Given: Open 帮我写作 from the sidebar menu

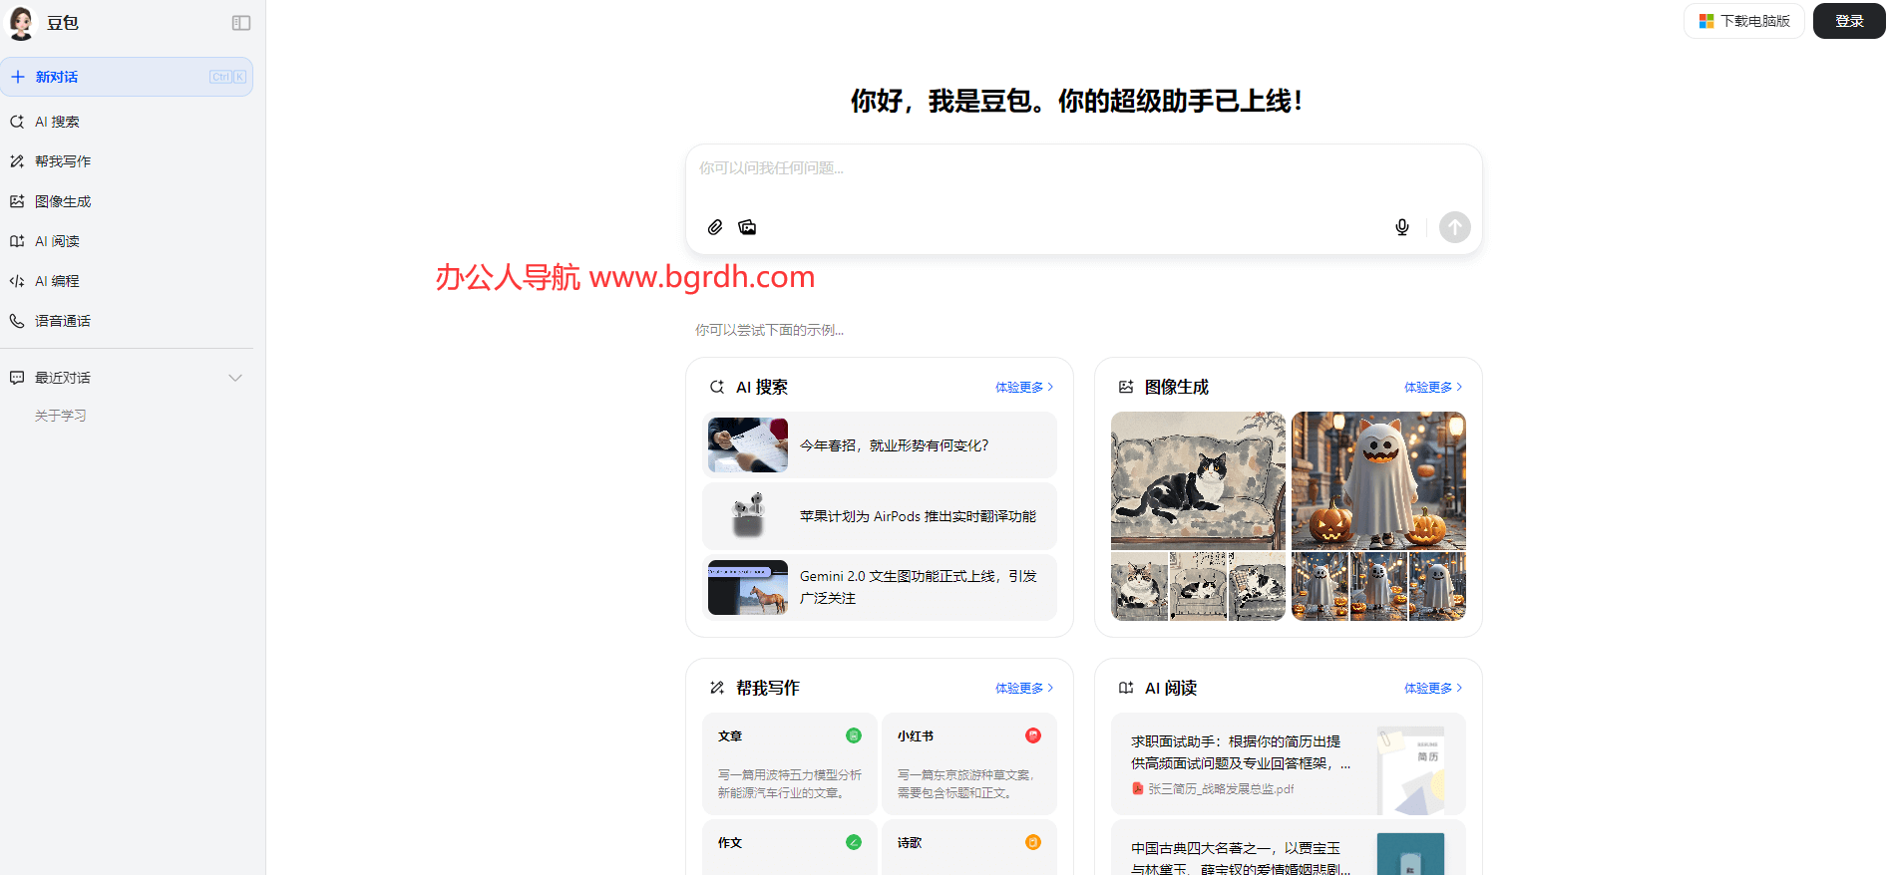Looking at the screenshot, I should [x=127, y=161].
